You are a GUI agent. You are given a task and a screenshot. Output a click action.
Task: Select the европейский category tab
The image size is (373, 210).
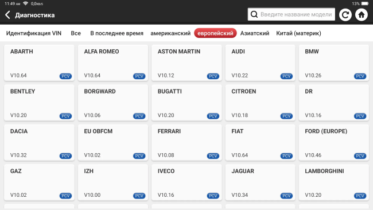coord(215,33)
